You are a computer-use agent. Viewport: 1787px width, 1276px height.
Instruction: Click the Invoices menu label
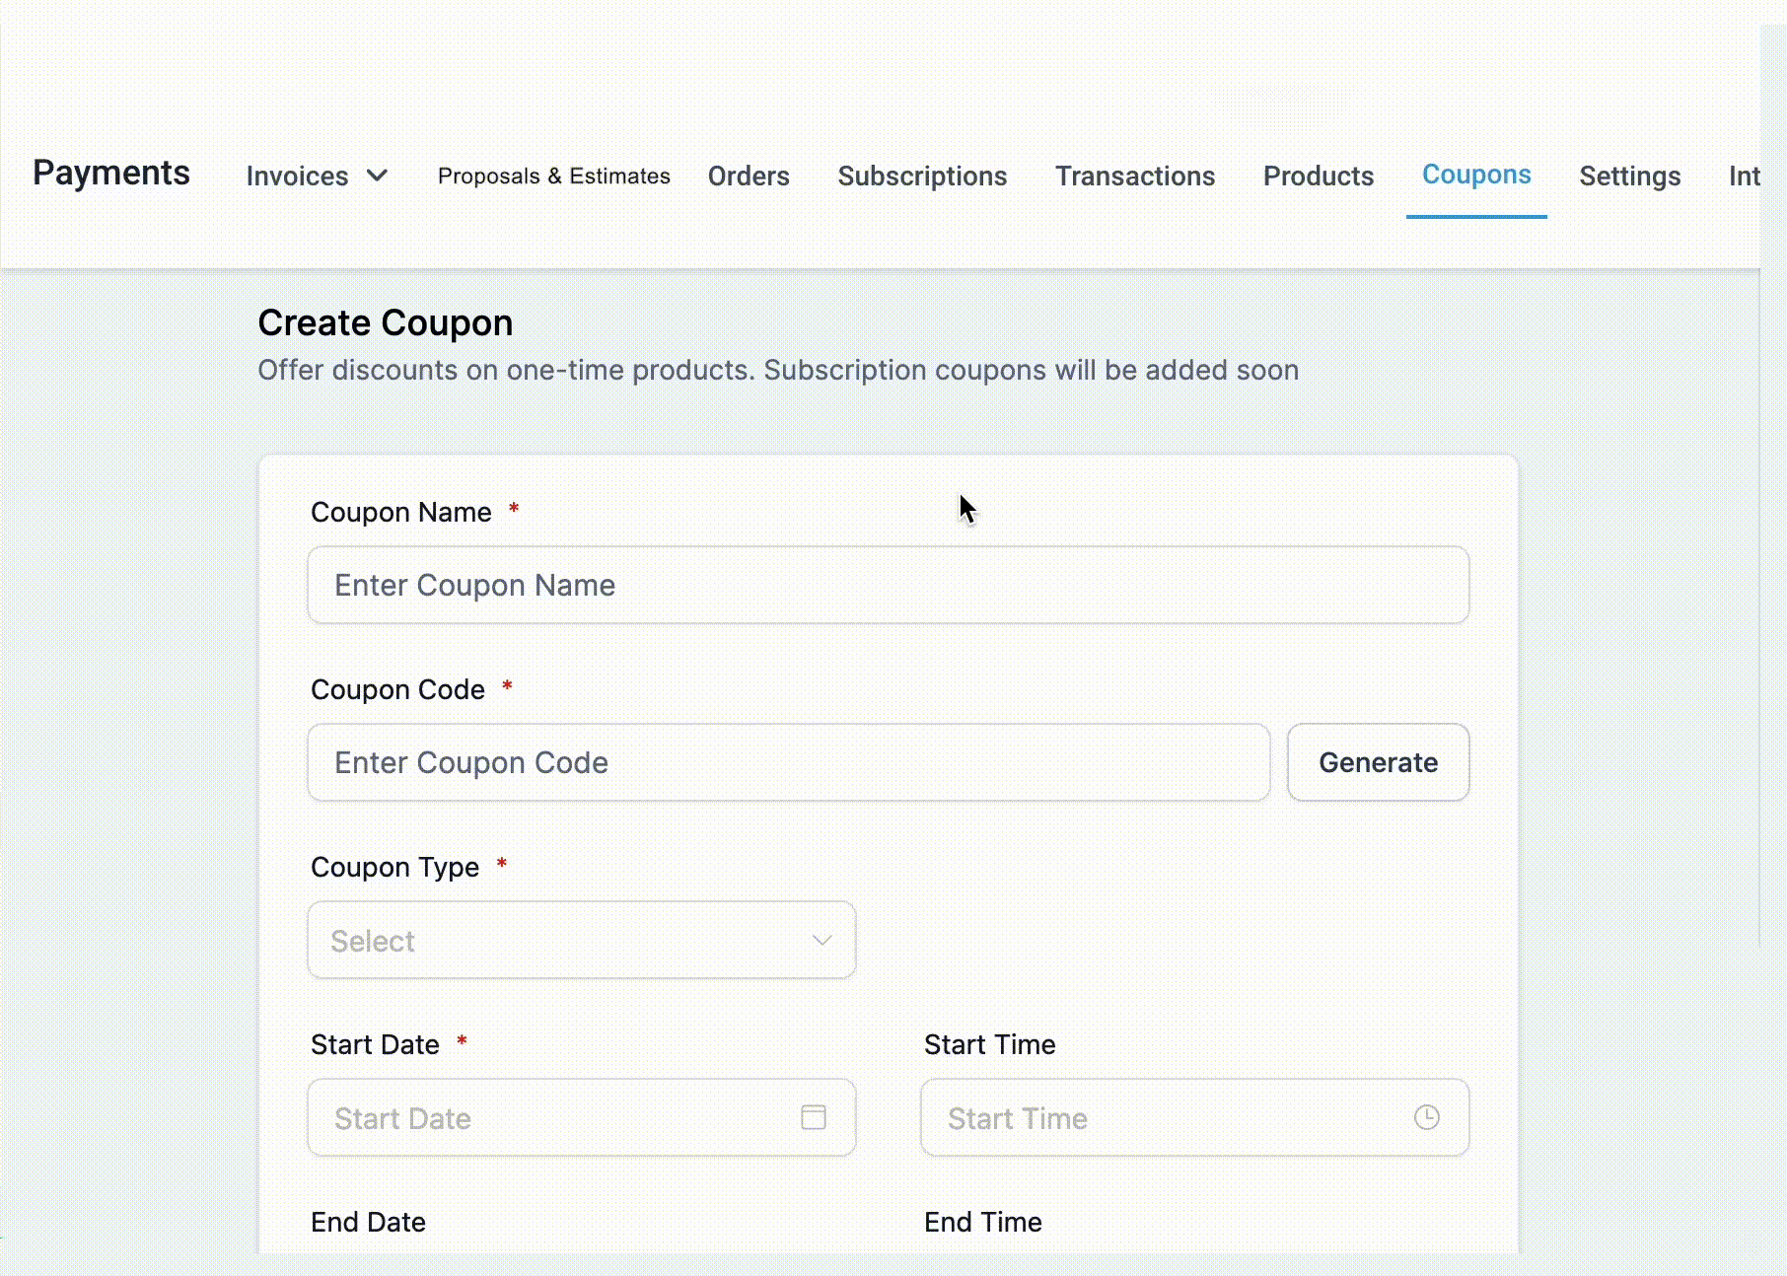click(x=297, y=176)
